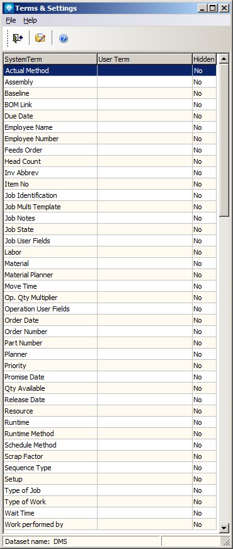Toggle Hidden value for the Due Date row
This screenshot has height=549, width=233.
tap(204, 116)
